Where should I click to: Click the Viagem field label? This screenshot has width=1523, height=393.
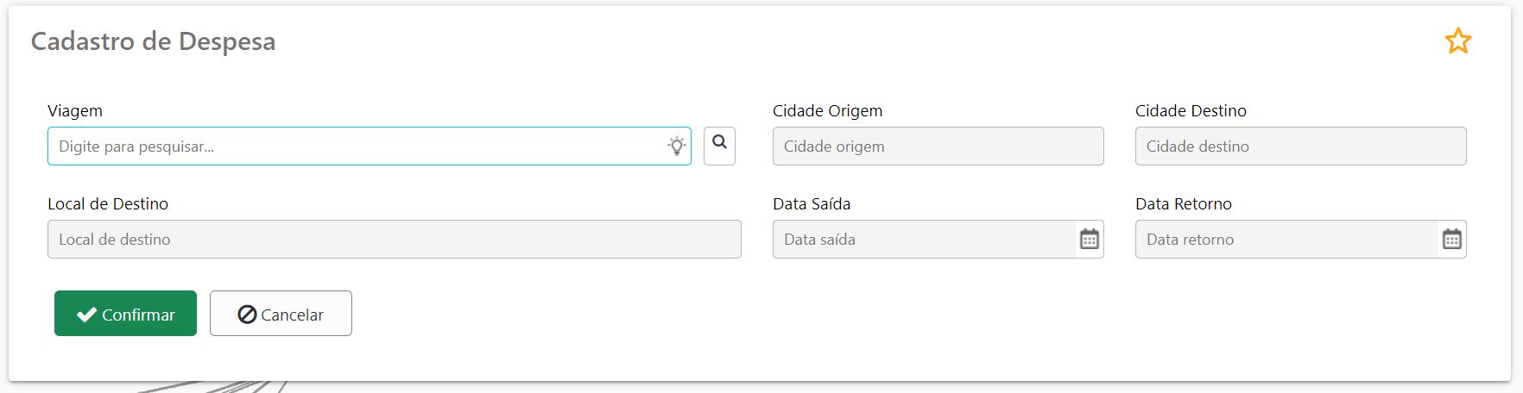[x=75, y=111]
